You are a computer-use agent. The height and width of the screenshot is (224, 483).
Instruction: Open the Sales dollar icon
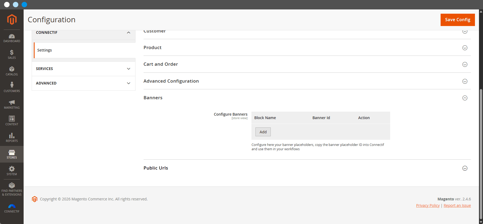point(12,53)
